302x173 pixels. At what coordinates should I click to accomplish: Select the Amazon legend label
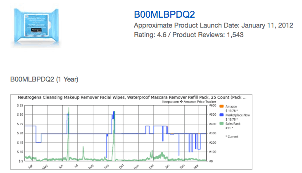[231, 106]
